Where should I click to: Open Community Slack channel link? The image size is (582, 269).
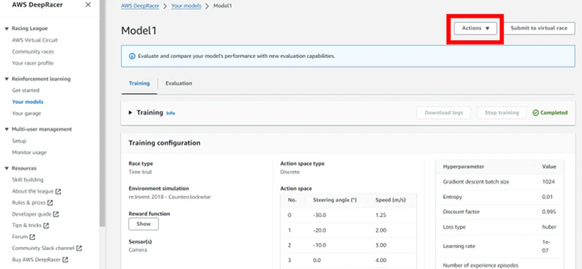[44, 248]
